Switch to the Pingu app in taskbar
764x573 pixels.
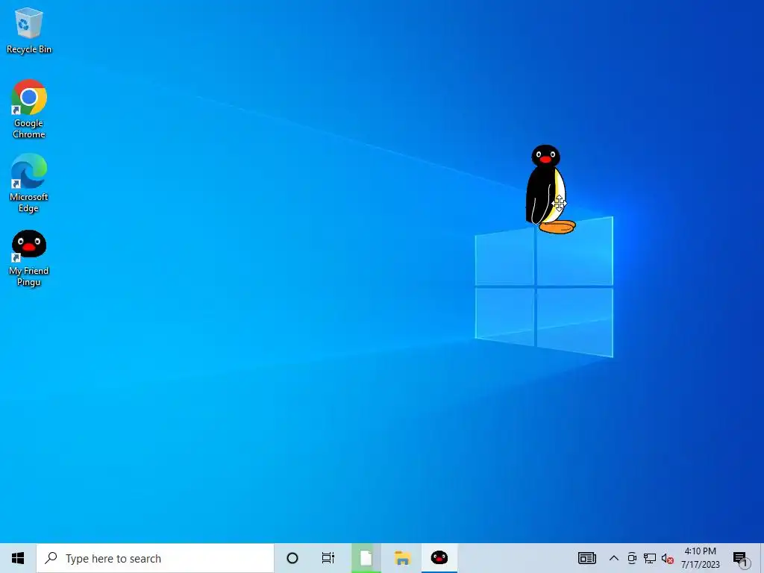coord(439,558)
